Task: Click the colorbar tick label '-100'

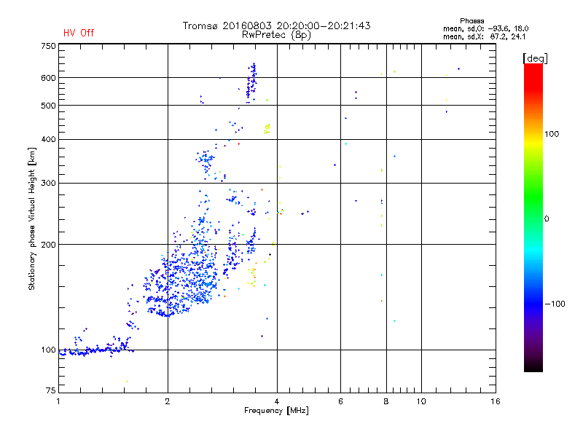Action: (x=555, y=304)
